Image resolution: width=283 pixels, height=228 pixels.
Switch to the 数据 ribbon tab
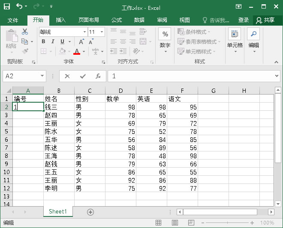(139, 20)
